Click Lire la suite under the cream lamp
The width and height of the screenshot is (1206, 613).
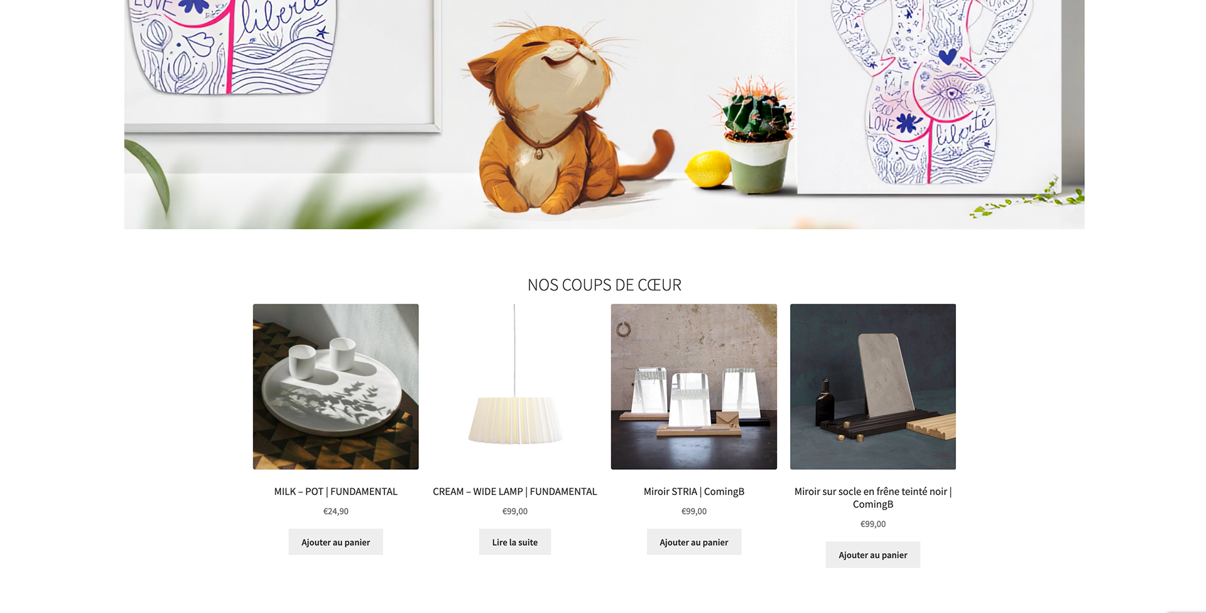pyautogui.click(x=514, y=542)
